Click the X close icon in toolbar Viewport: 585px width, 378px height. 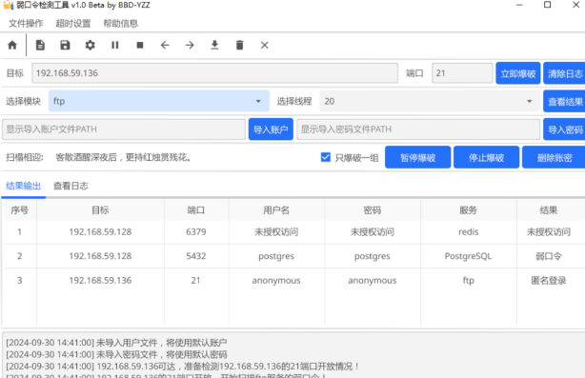click(x=265, y=45)
